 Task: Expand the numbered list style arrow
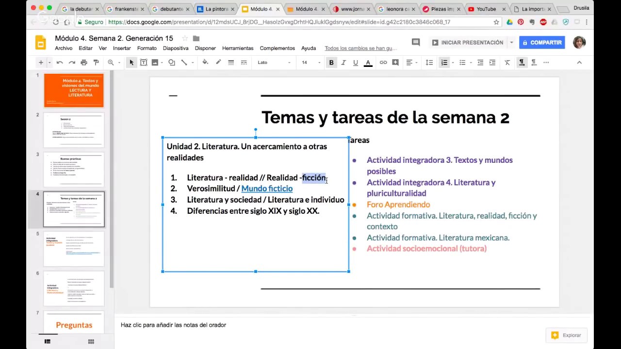(x=453, y=63)
